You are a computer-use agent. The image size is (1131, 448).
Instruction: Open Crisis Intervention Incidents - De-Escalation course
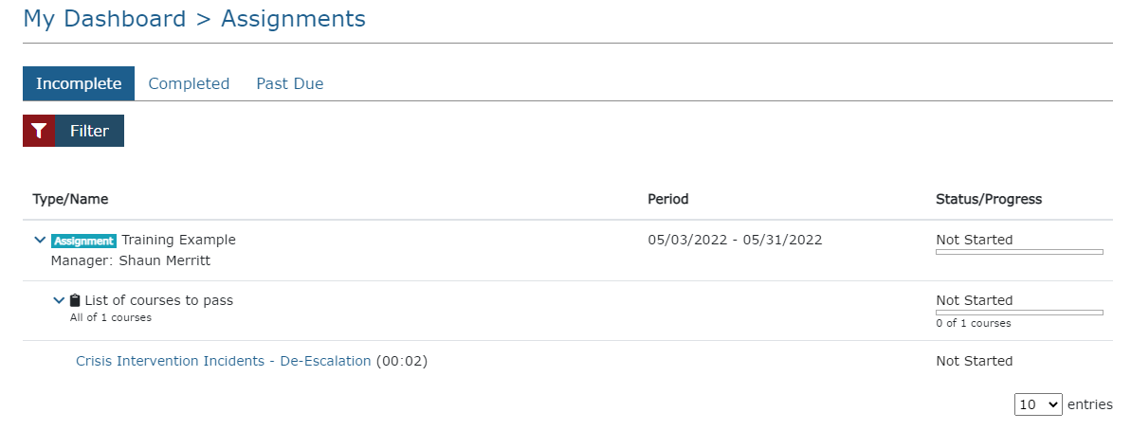(x=224, y=361)
